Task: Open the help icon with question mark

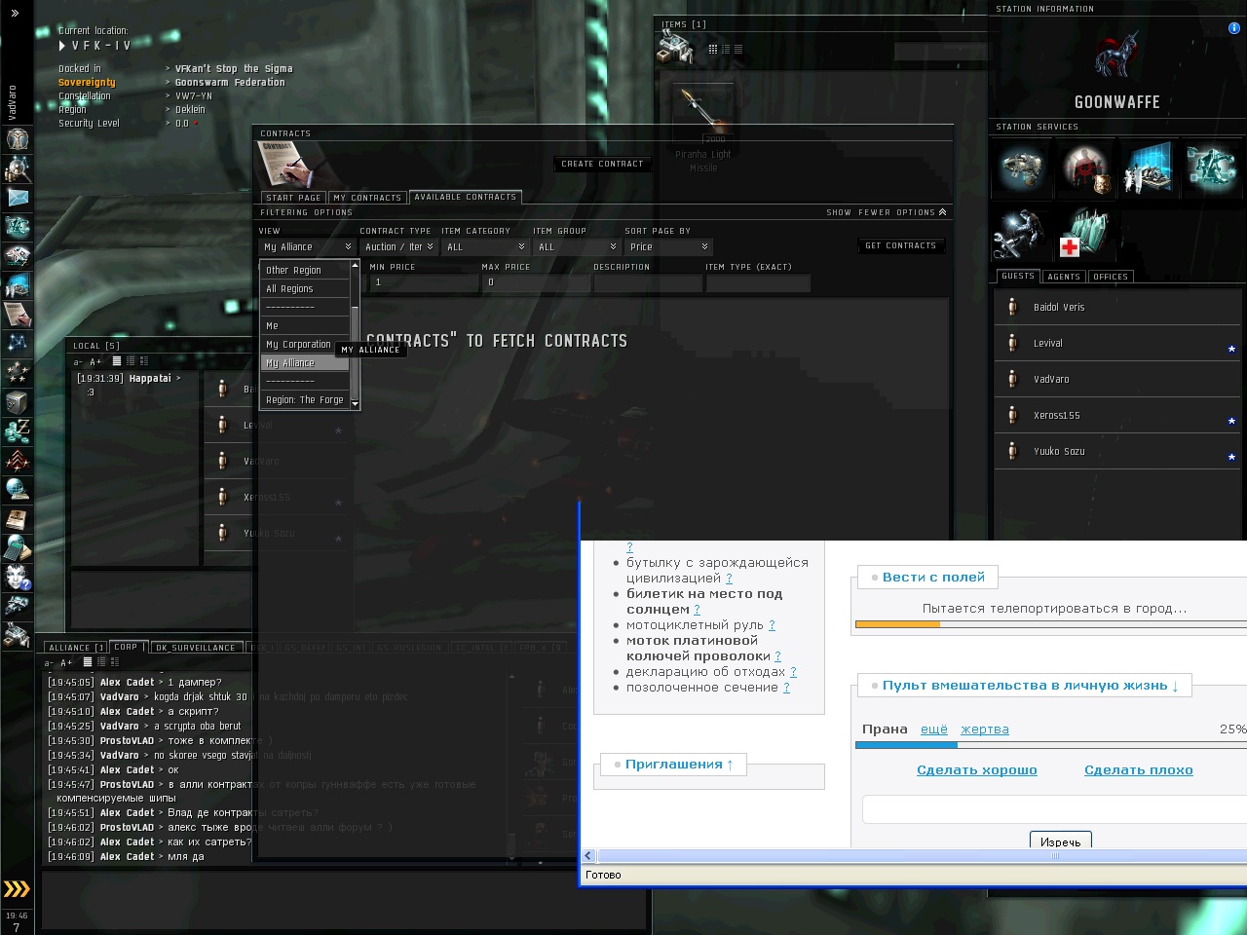Action: [17, 577]
